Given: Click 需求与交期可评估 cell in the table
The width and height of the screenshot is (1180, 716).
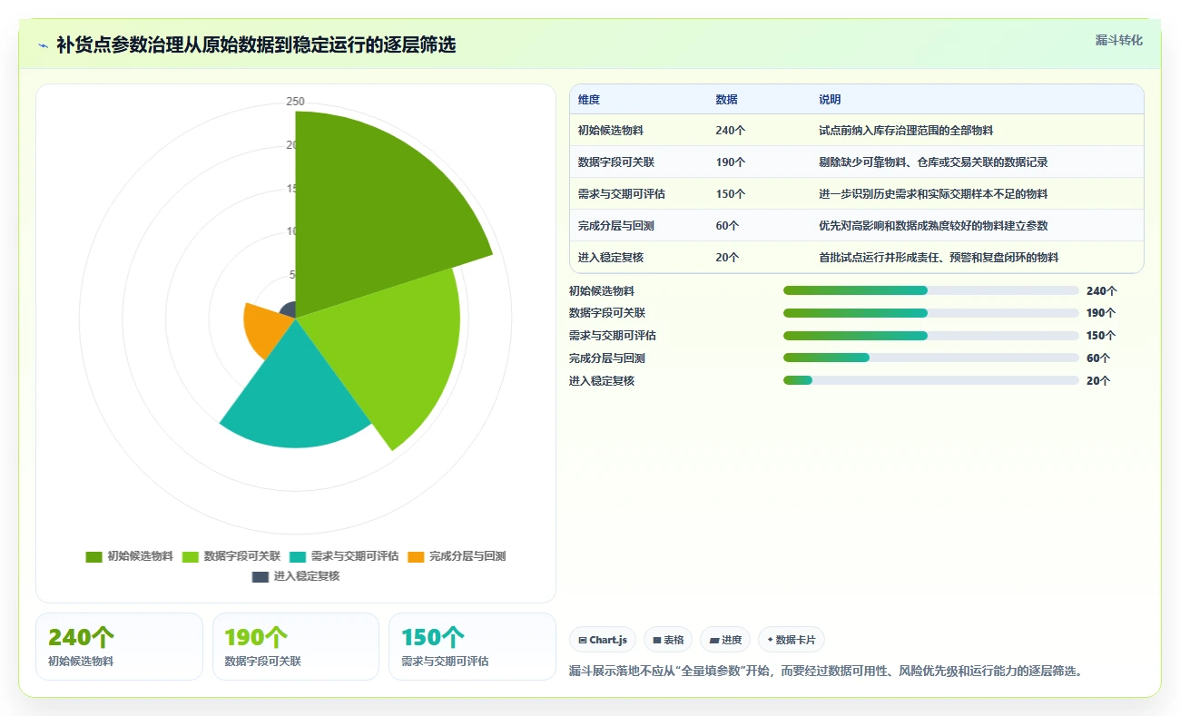Looking at the screenshot, I should (x=622, y=194).
